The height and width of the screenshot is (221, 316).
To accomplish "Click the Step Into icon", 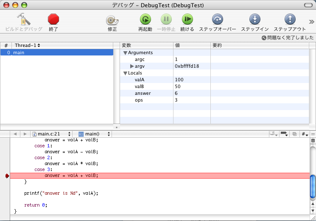I will click(254, 19).
